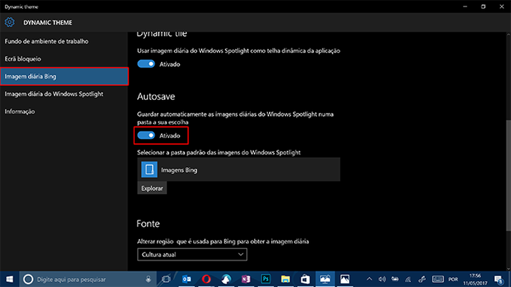
Task: Open Photos app from taskbar
Action: click(x=345, y=279)
